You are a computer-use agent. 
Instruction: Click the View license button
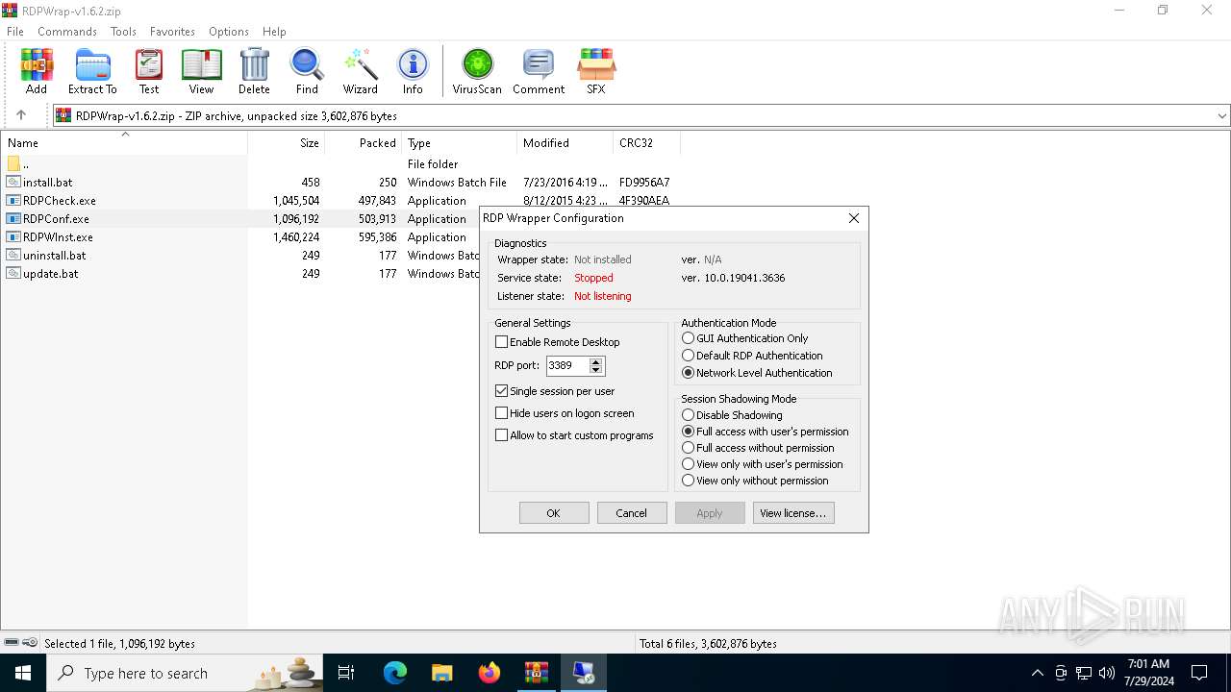pos(792,513)
